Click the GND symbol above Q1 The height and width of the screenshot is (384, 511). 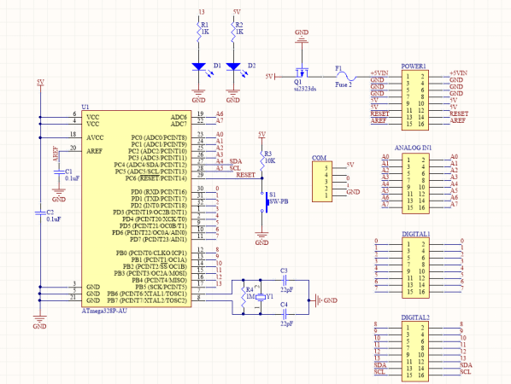point(302,37)
